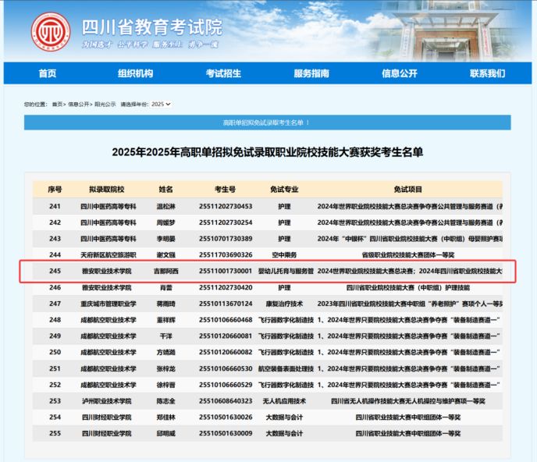This screenshot has height=462, width=537.
Task: Open the 信息公开 navigation menu item
Action: (400, 73)
